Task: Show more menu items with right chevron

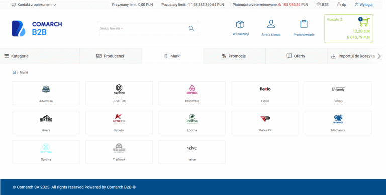Action: tap(379, 56)
